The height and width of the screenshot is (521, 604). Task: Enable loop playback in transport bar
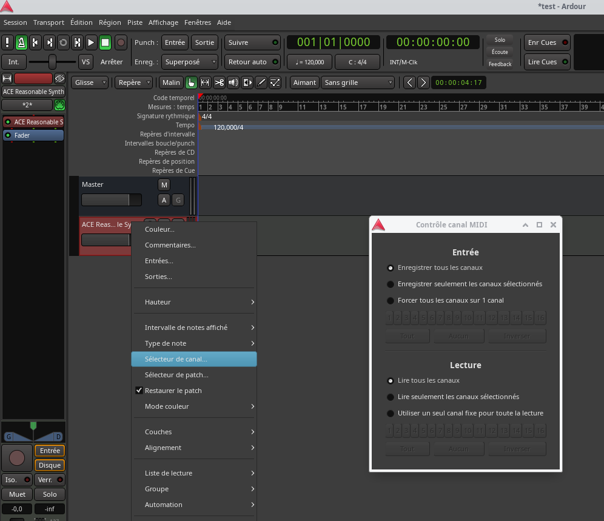tap(63, 42)
